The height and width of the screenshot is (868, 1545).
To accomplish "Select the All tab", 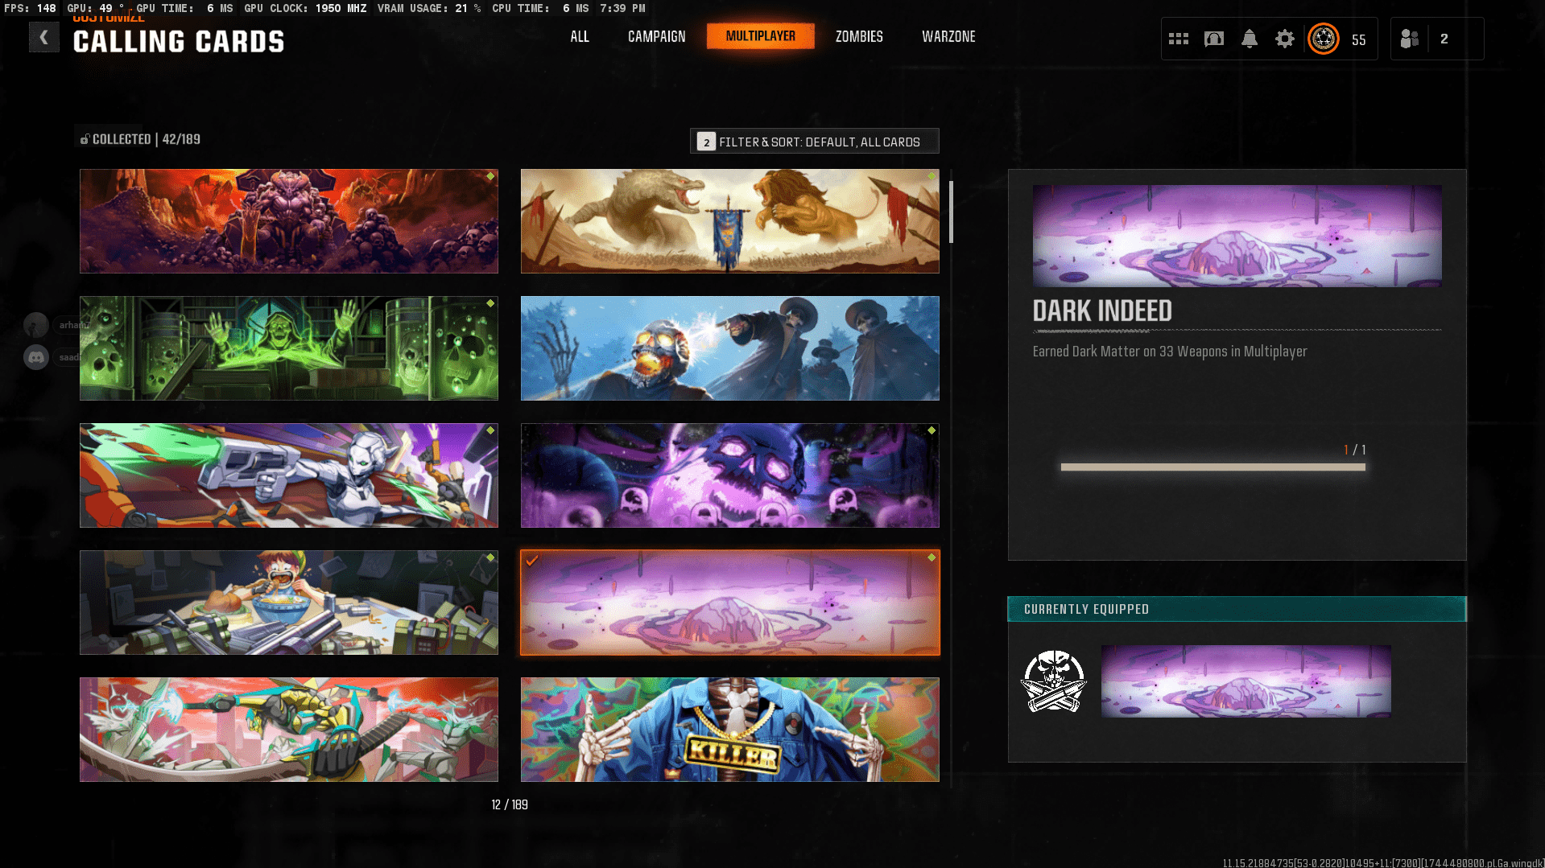I will 579,36.
